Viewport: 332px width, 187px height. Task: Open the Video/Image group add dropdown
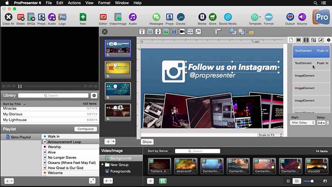pyautogui.click(x=108, y=180)
